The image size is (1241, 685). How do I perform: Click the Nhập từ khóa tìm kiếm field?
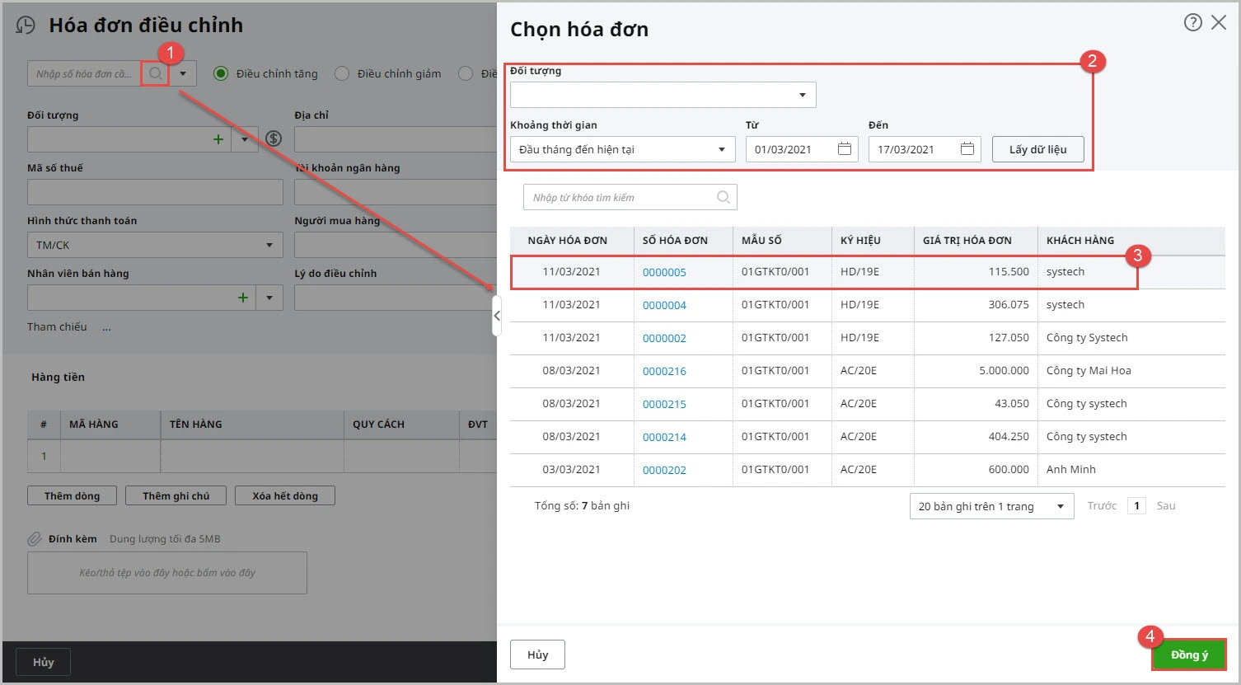620,197
